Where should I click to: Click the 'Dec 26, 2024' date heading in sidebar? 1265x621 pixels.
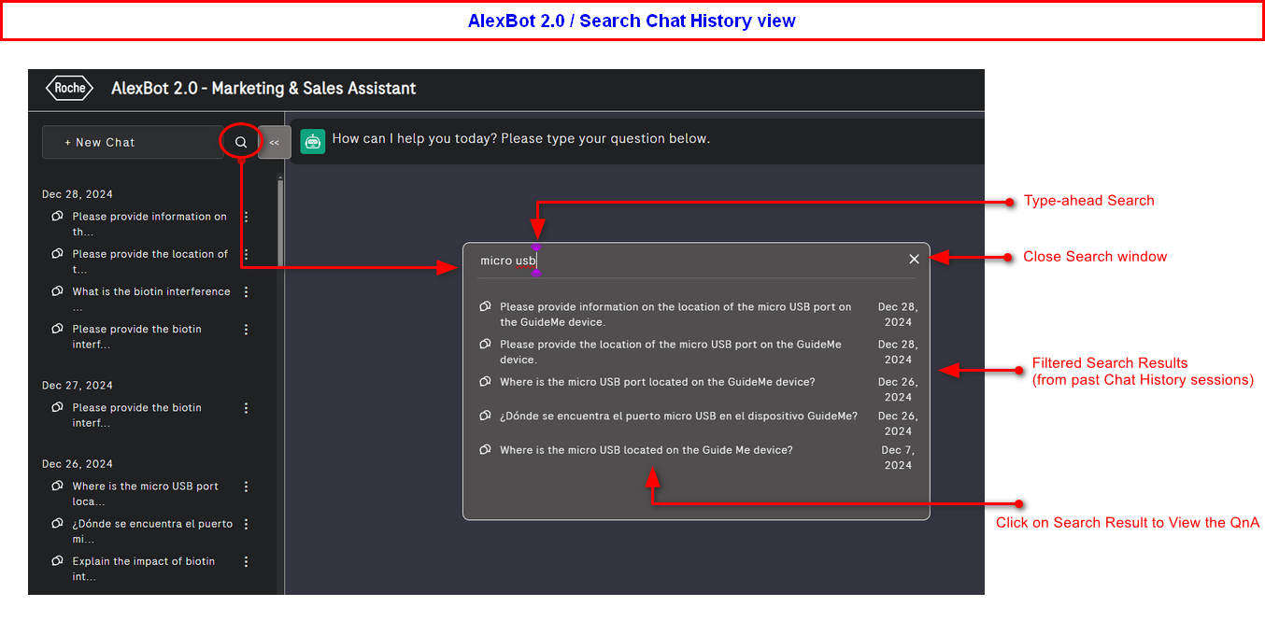click(78, 464)
